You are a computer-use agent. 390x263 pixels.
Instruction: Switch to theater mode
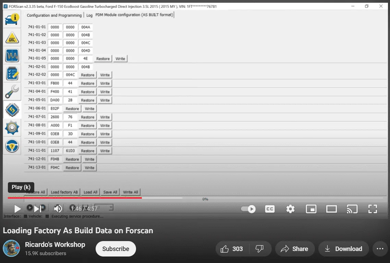pyautogui.click(x=331, y=209)
